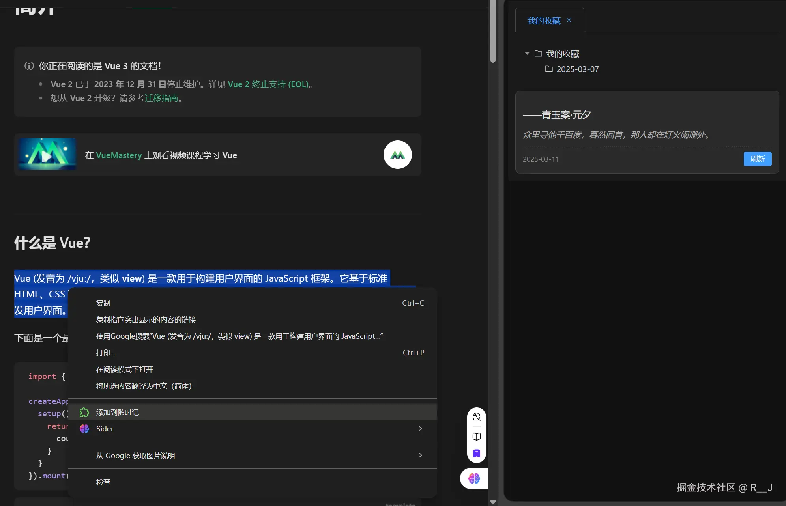Collapse the 我的收藏 tree folder

(x=527, y=54)
